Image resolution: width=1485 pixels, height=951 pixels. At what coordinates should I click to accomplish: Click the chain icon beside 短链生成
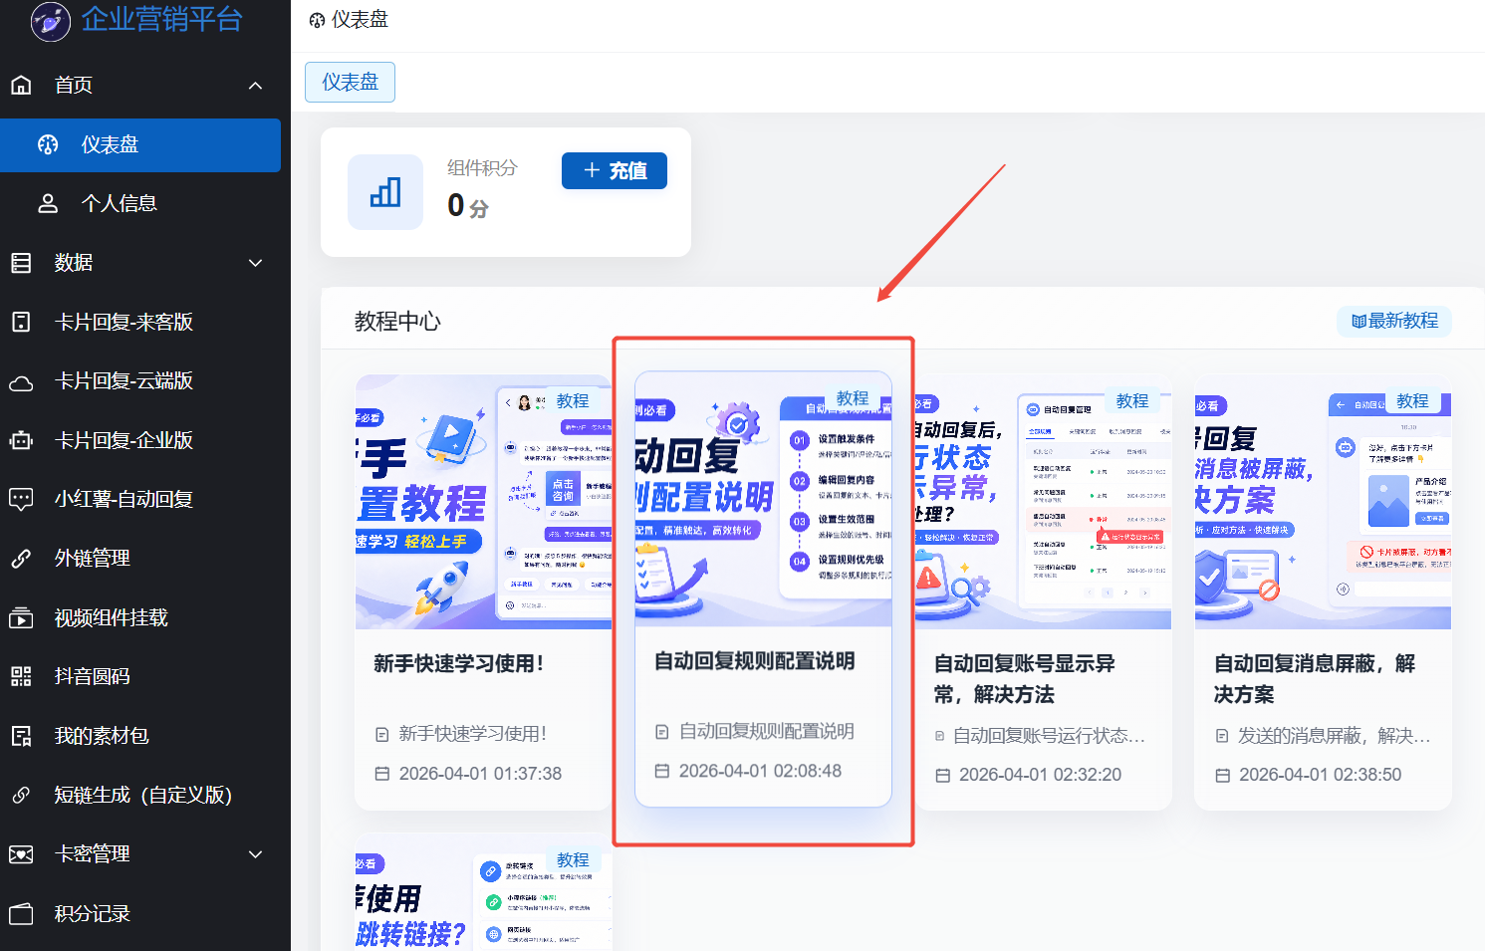21,795
